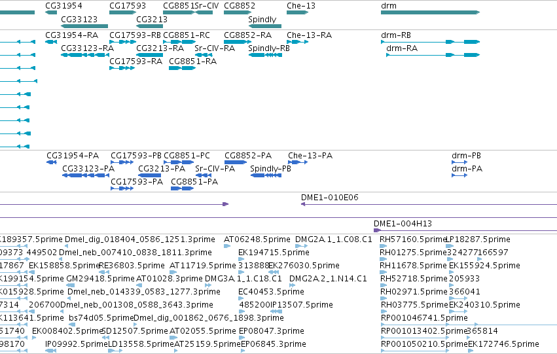This screenshot has height=354, width=557.
Task: Click the CG33123 gene label
Action: [x=79, y=19]
